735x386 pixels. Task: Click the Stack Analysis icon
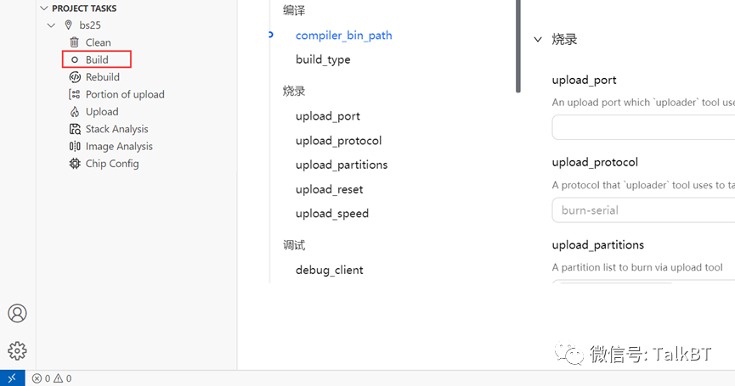(75, 129)
